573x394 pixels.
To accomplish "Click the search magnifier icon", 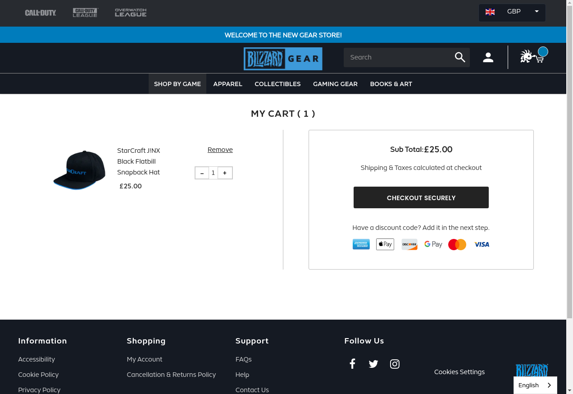I will point(460,57).
